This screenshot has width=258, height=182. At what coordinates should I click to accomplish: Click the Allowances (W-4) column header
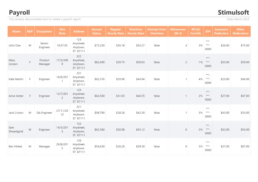pos(178,31)
